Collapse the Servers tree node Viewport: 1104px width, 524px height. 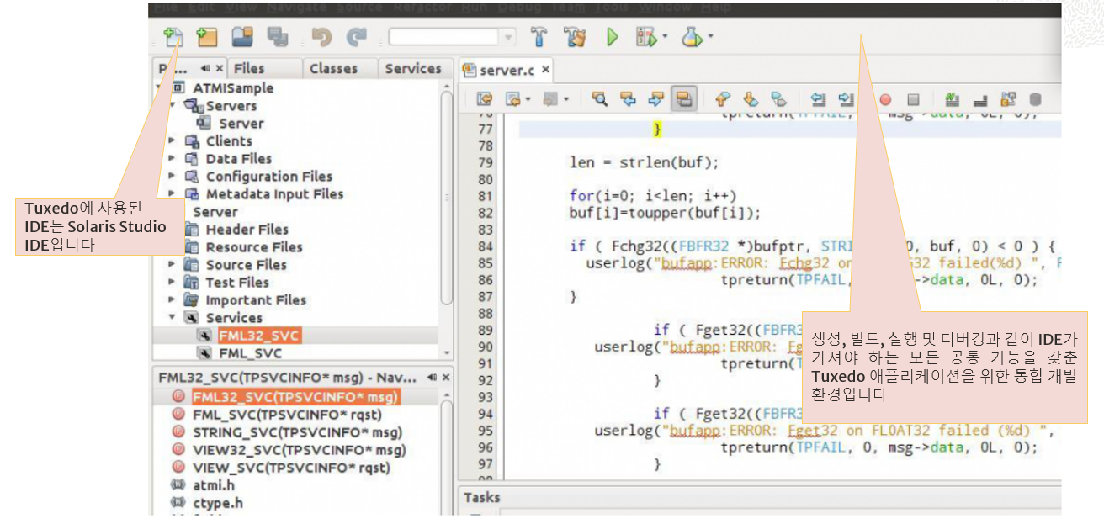pos(172,105)
